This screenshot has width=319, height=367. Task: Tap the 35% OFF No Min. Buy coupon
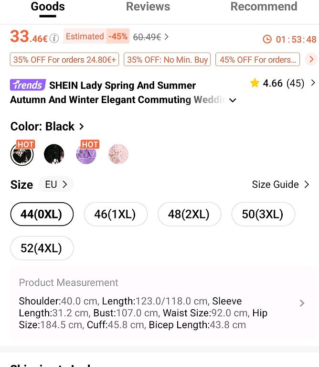point(167,59)
